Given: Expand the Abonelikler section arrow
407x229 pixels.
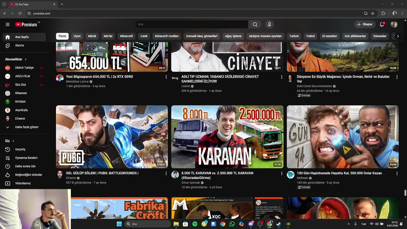Looking at the screenshot, I should tap(26, 59).
